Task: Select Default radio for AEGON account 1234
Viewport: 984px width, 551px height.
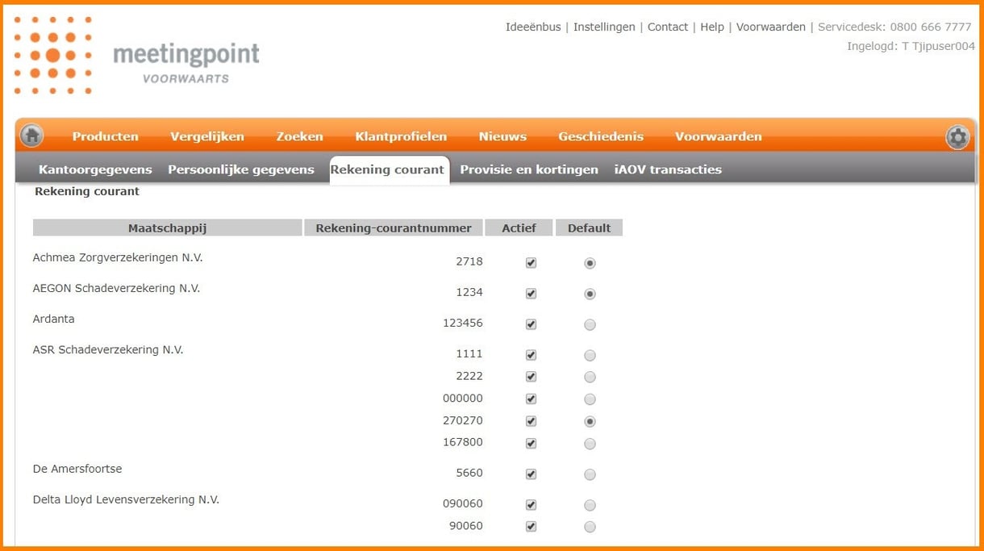Action: click(590, 294)
